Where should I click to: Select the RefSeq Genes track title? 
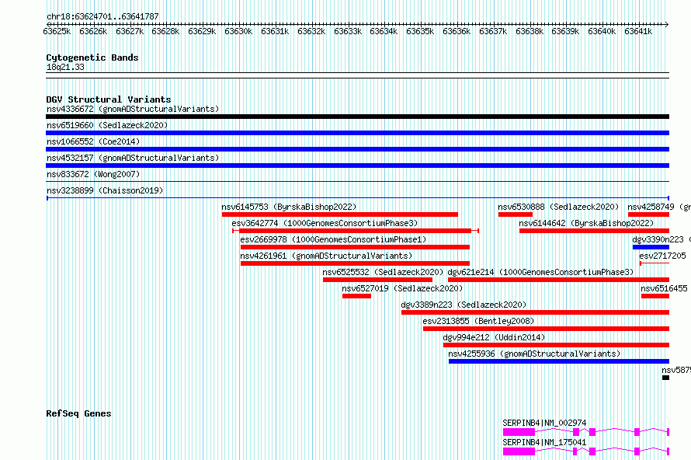click(78, 413)
